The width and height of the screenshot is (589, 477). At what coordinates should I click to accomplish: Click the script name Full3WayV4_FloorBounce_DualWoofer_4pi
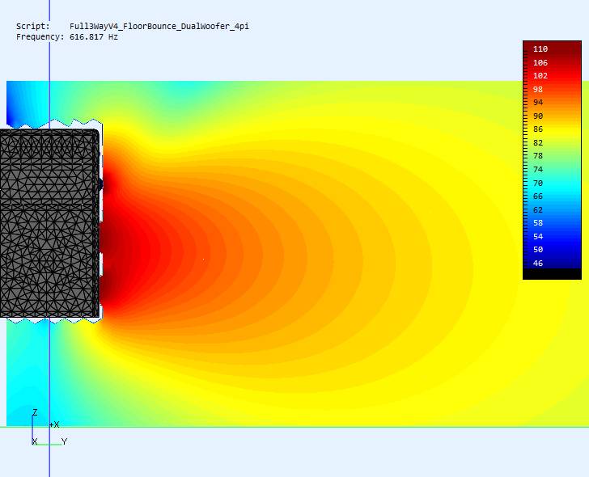[x=159, y=26]
